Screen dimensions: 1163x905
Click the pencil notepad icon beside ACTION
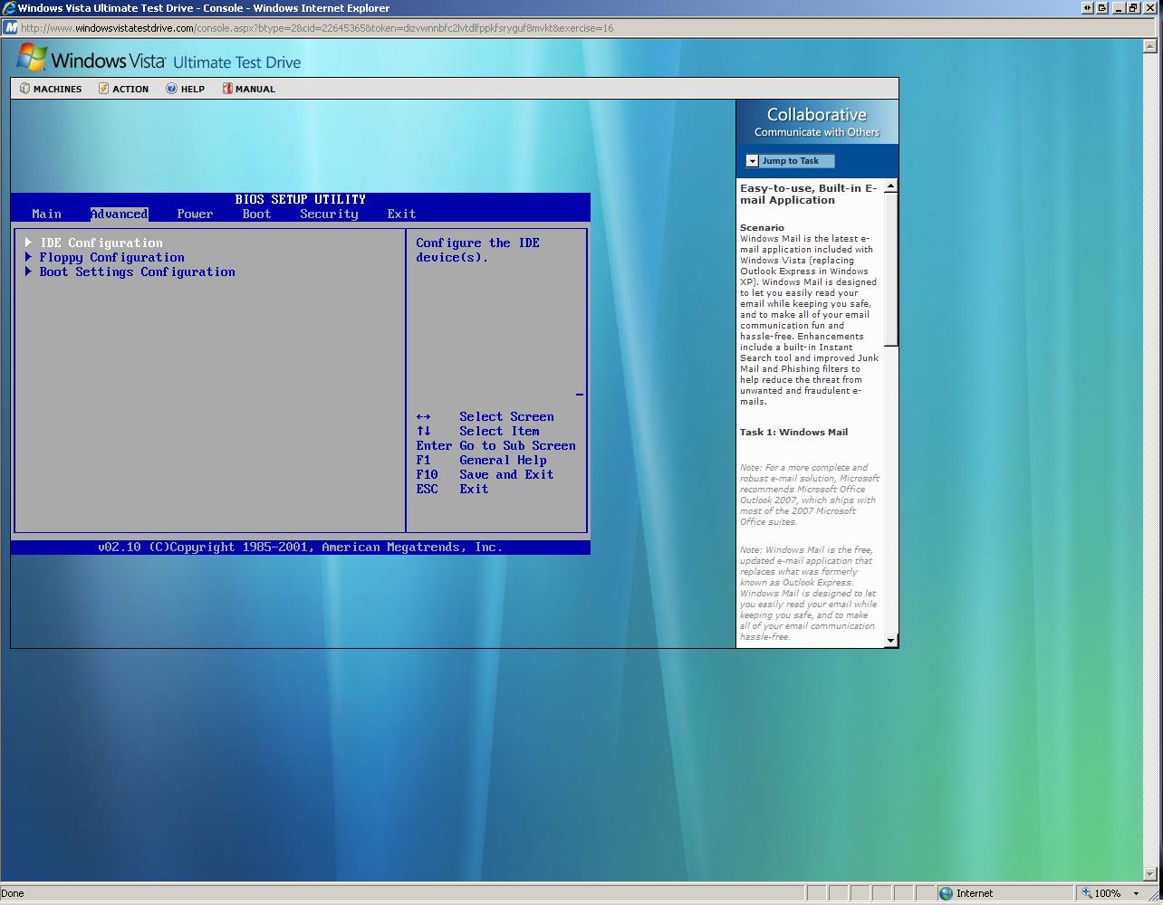(x=103, y=89)
